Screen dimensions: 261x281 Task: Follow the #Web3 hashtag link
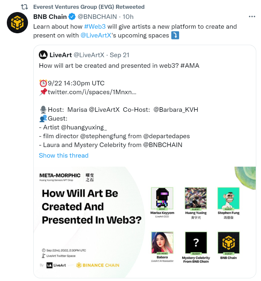(x=95, y=26)
